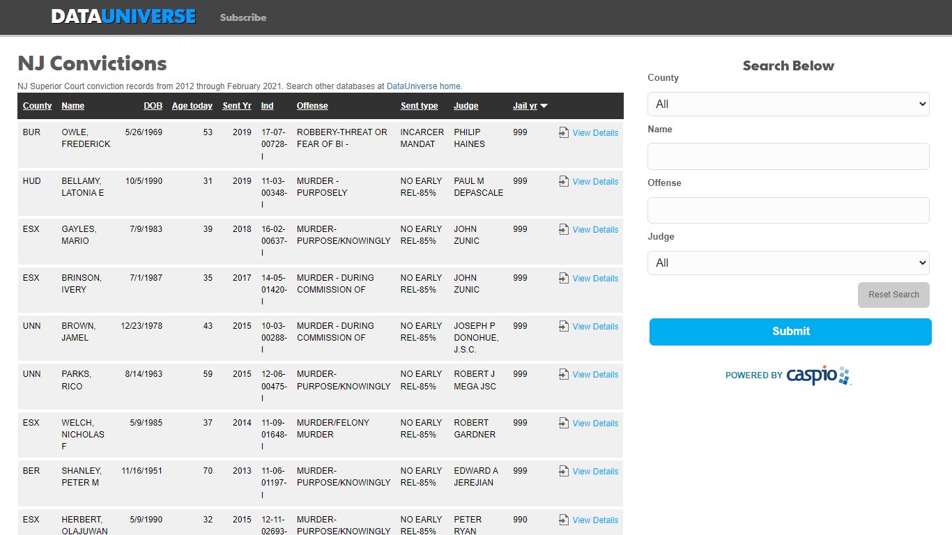Click judge name PHILIP HAINES
Screen dimensions: 952x535
[x=469, y=138]
